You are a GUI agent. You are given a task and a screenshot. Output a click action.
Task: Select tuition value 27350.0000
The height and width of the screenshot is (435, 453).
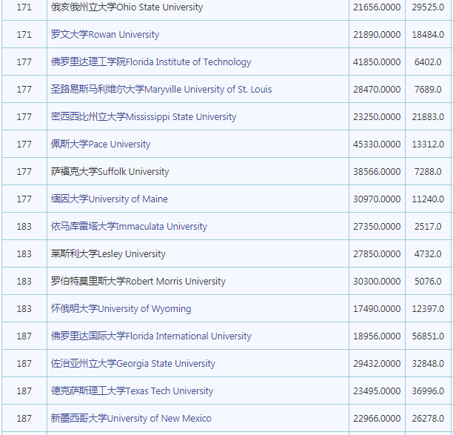pyautogui.click(x=377, y=227)
